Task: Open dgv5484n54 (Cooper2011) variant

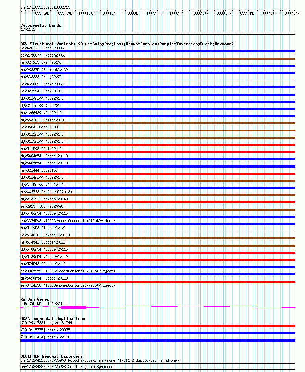Action: pos(44,156)
